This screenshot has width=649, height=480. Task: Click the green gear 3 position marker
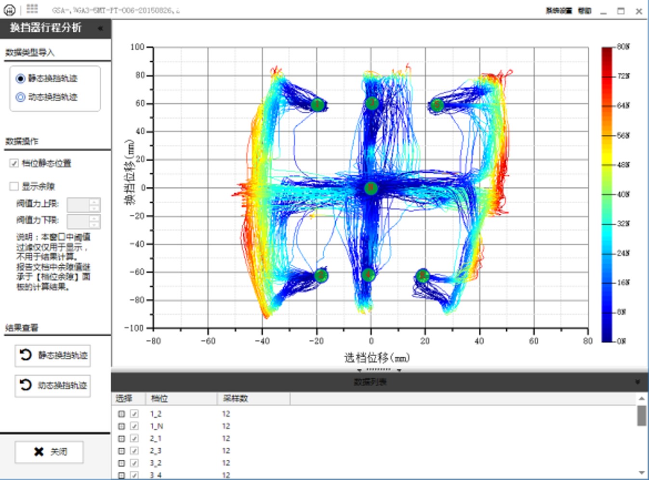371,103
